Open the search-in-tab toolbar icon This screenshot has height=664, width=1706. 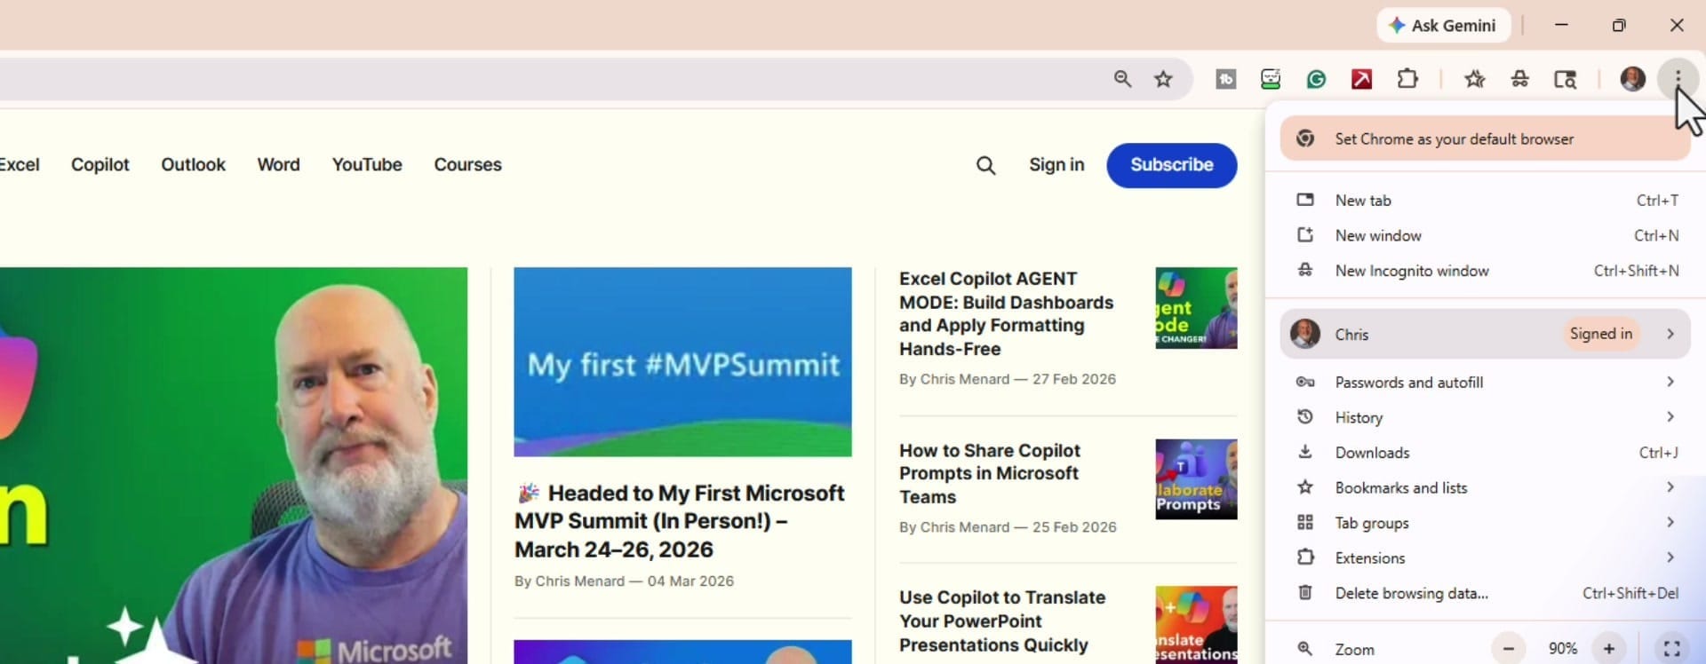coord(1565,79)
